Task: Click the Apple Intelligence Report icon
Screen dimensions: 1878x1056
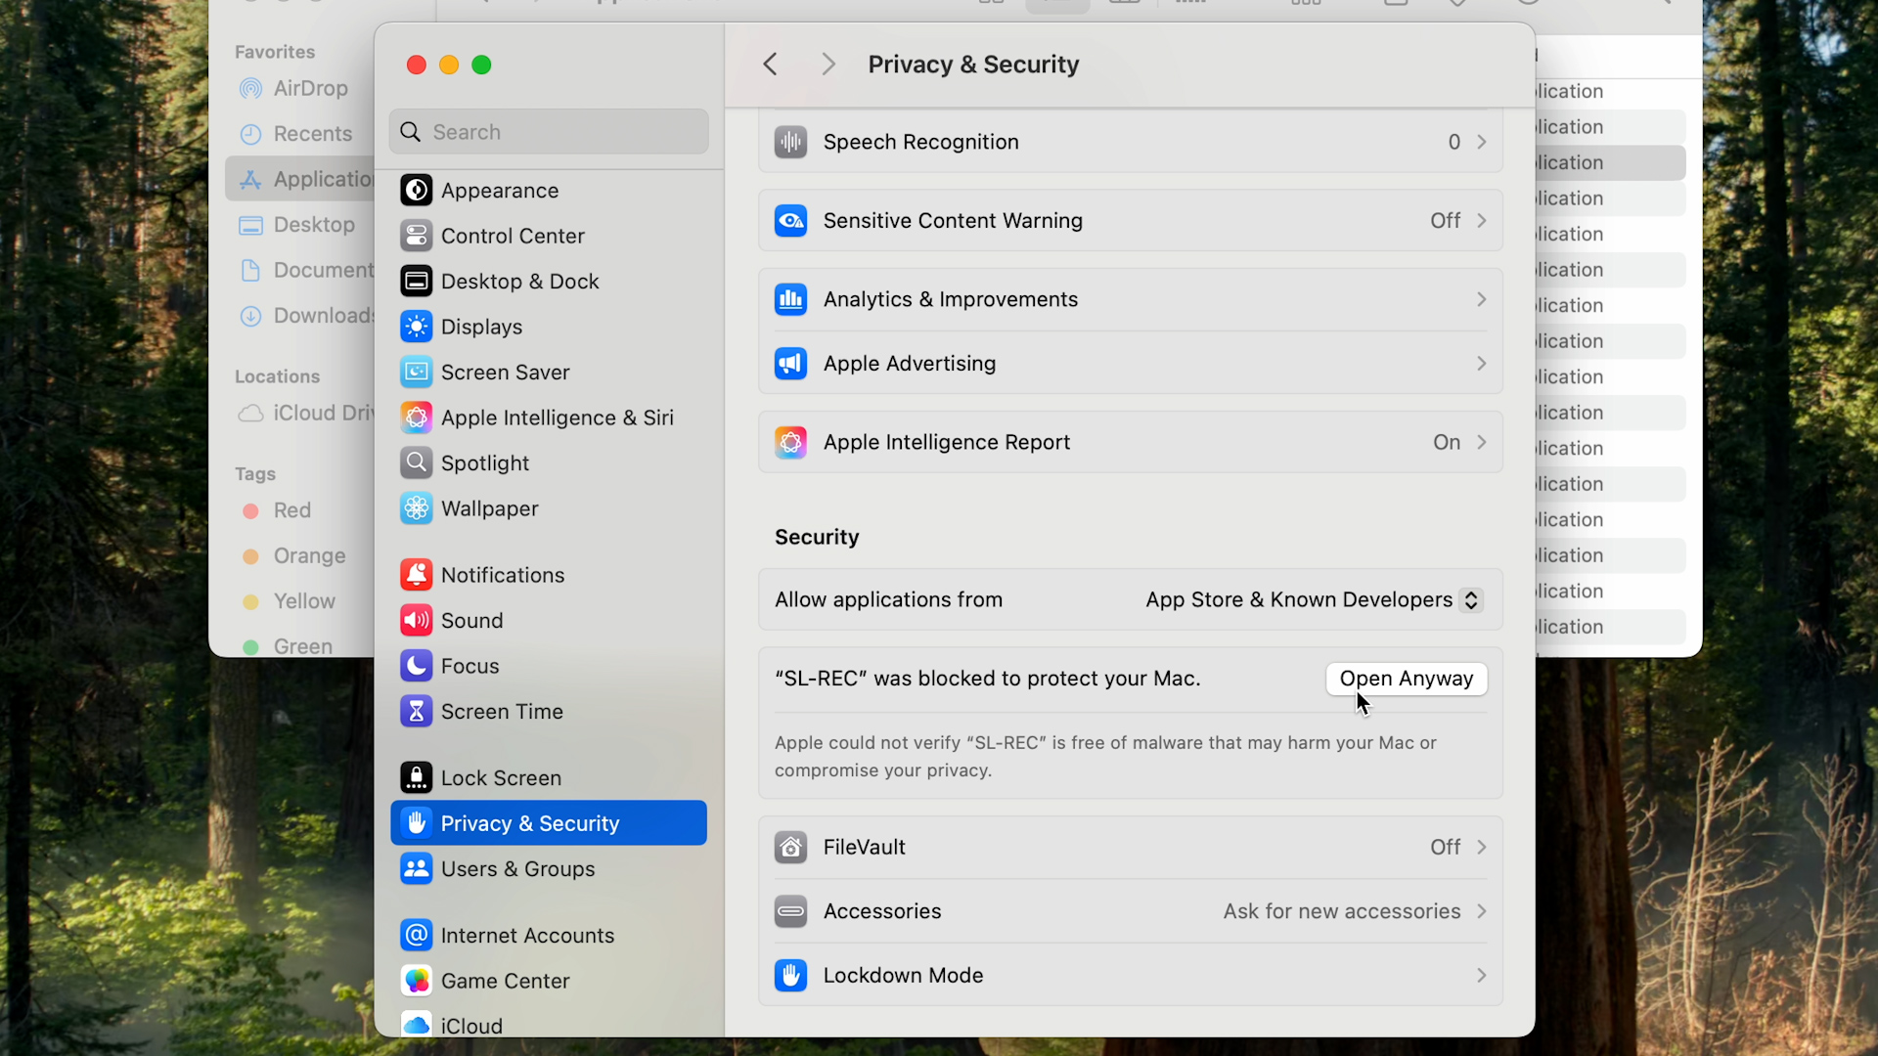Action: pyautogui.click(x=790, y=442)
